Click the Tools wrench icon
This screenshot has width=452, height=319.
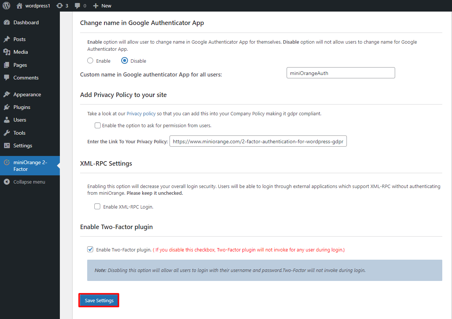[7, 133]
